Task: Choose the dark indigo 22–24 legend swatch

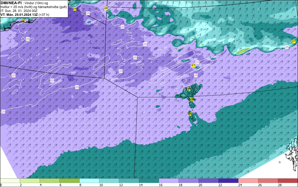Action: 229,181
